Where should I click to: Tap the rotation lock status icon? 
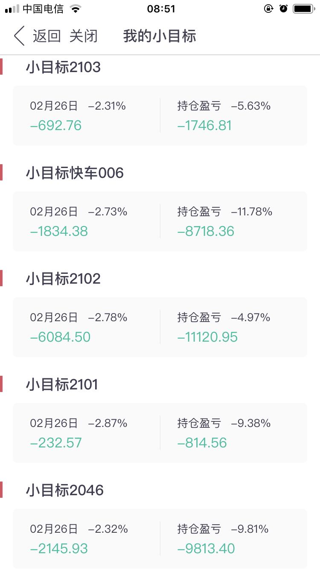coord(268,9)
